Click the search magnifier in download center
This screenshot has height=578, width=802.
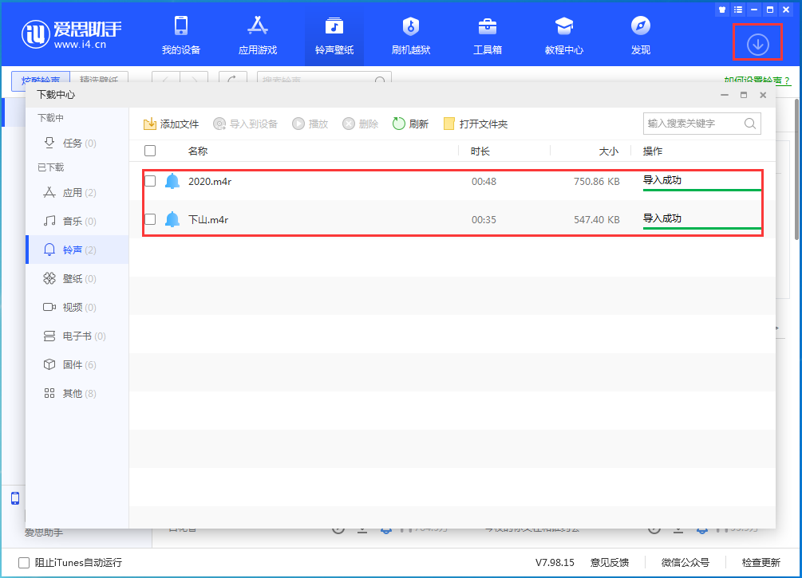[750, 124]
